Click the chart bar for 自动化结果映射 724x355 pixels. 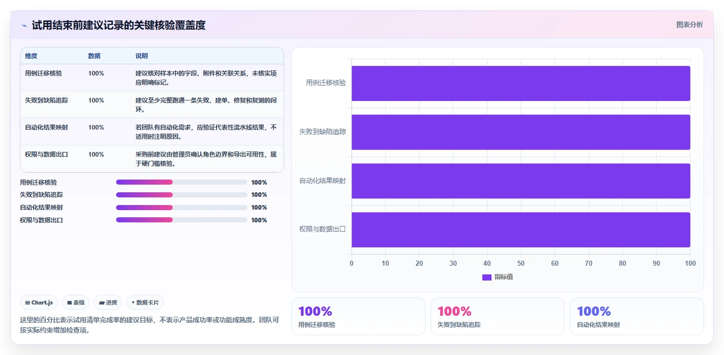coord(521,181)
